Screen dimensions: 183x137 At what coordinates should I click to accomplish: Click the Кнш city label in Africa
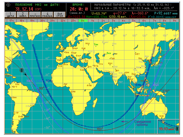click(x=73, y=91)
